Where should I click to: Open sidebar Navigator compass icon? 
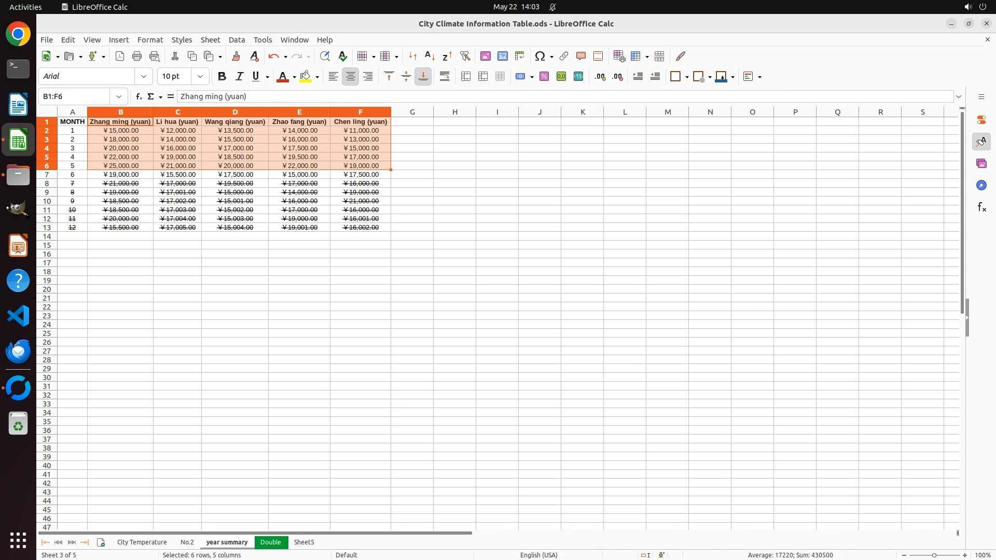pos(981,185)
